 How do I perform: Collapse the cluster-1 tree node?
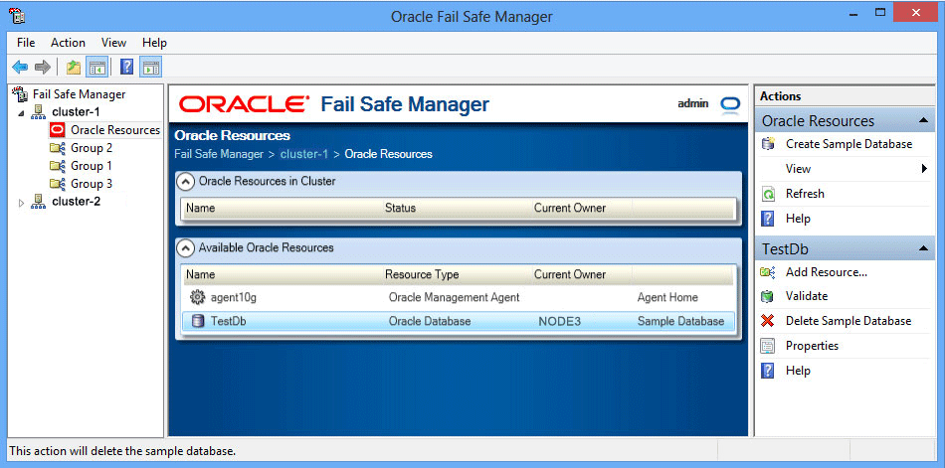click(22, 113)
